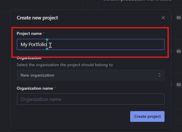The image size is (182, 132).
Task: Click the bottom scribble avatar icon
Action: pos(179,85)
